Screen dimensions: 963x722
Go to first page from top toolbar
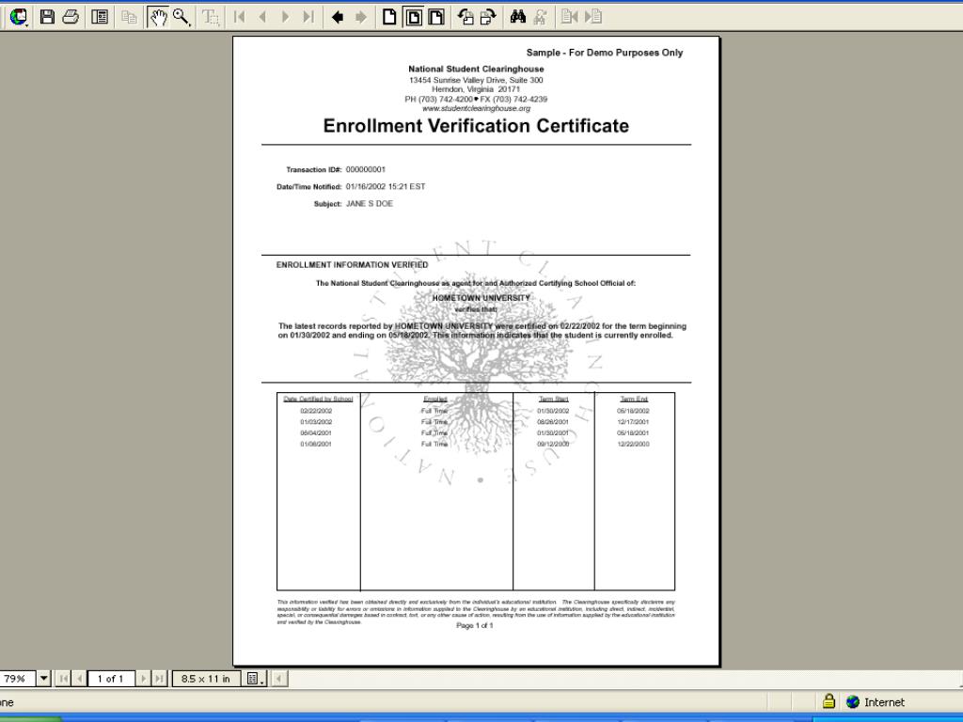pyautogui.click(x=240, y=17)
